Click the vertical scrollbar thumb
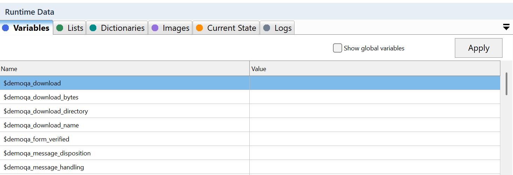 point(507,84)
